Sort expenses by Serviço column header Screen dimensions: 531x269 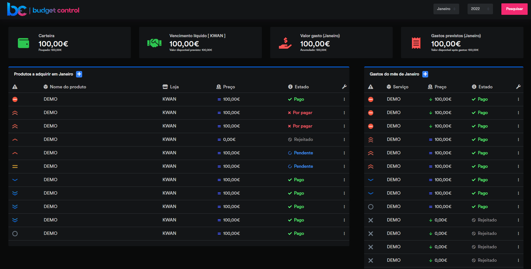pyautogui.click(x=400, y=87)
